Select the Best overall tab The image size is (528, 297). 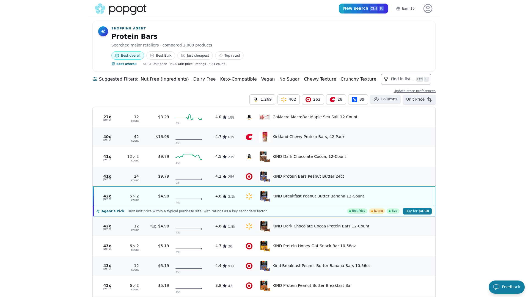coord(128,56)
